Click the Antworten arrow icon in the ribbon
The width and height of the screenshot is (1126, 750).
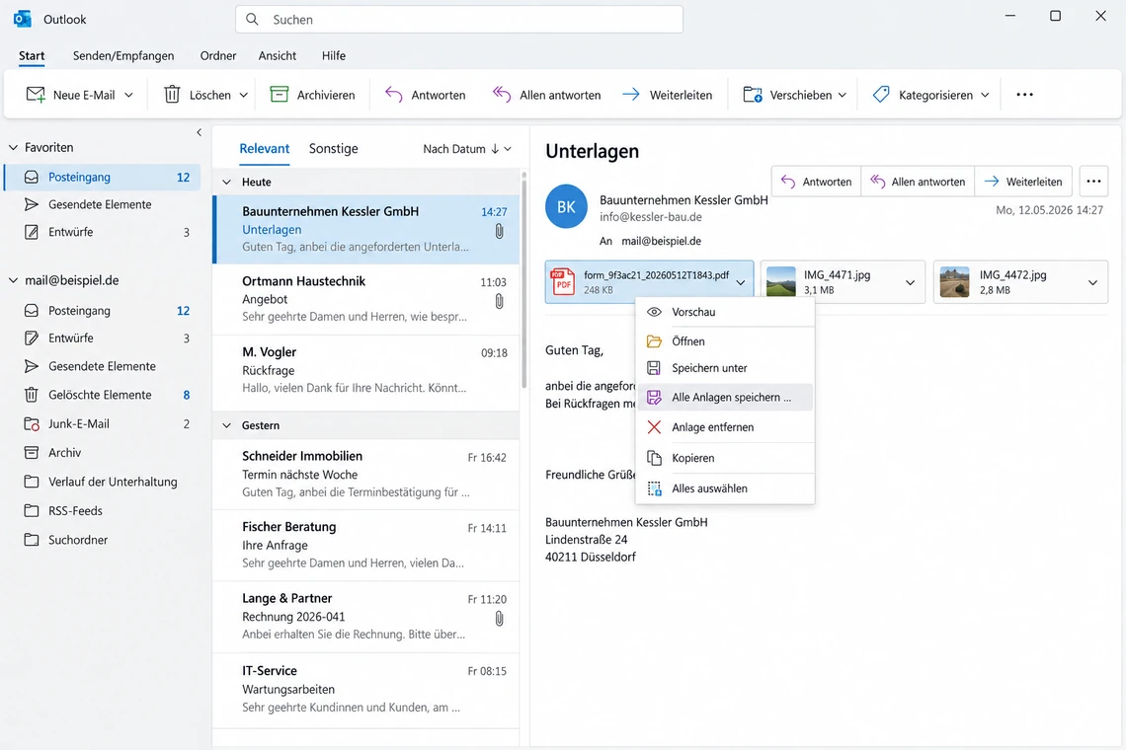pyautogui.click(x=393, y=94)
